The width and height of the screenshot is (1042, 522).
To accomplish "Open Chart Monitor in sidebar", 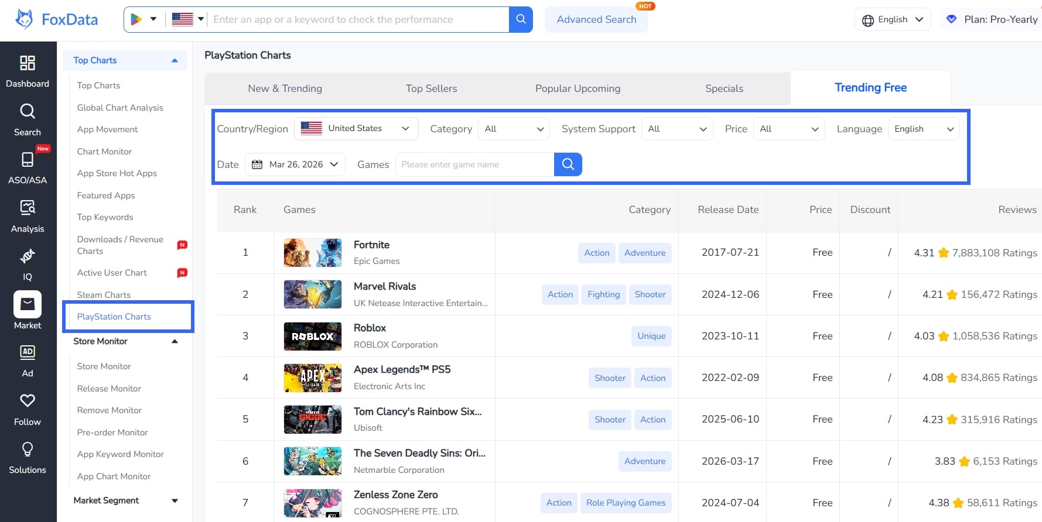I will pos(104,152).
